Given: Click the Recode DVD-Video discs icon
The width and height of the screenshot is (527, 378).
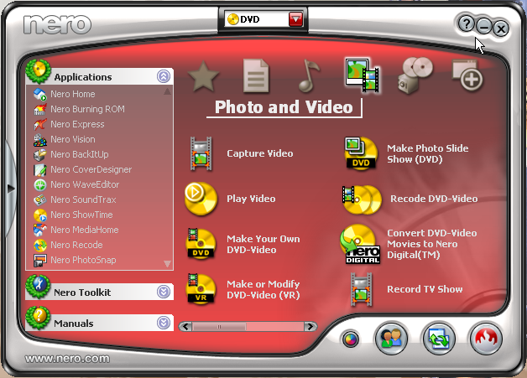Looking at the screenshot, I should 362,199.
